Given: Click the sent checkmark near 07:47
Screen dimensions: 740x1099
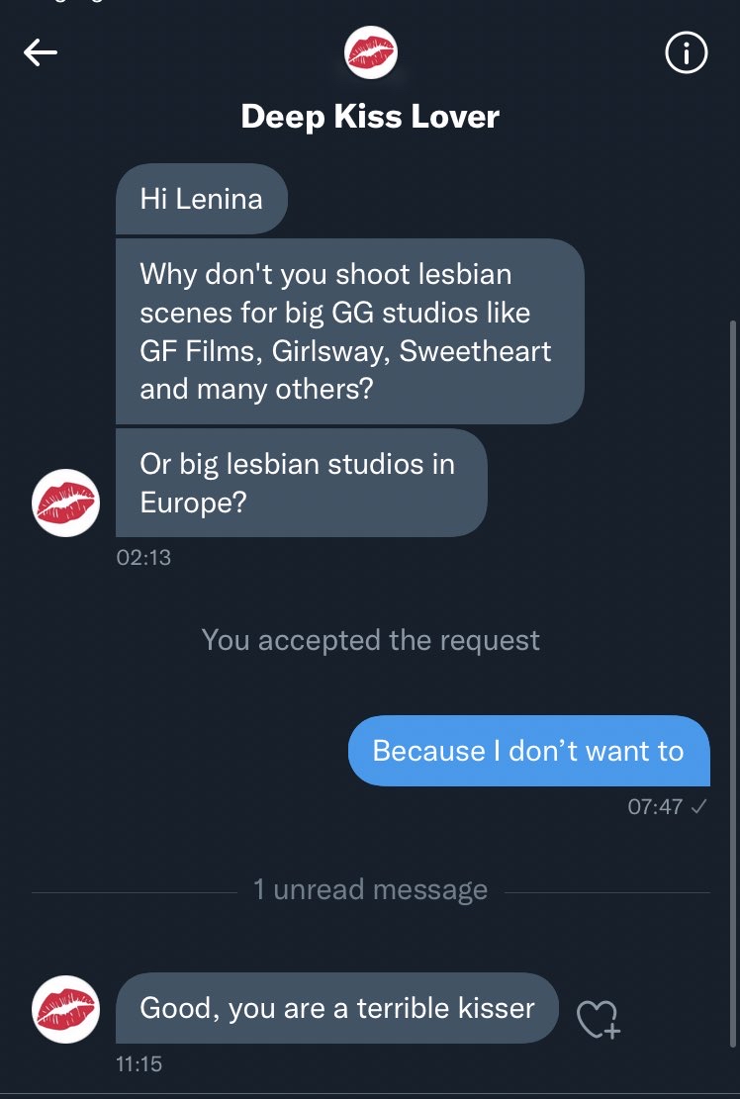Looking at the screenshot, I should [698, 806].
